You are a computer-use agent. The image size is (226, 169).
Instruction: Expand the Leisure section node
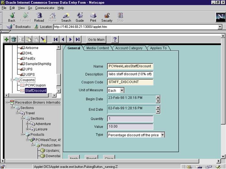pos(27,129)
